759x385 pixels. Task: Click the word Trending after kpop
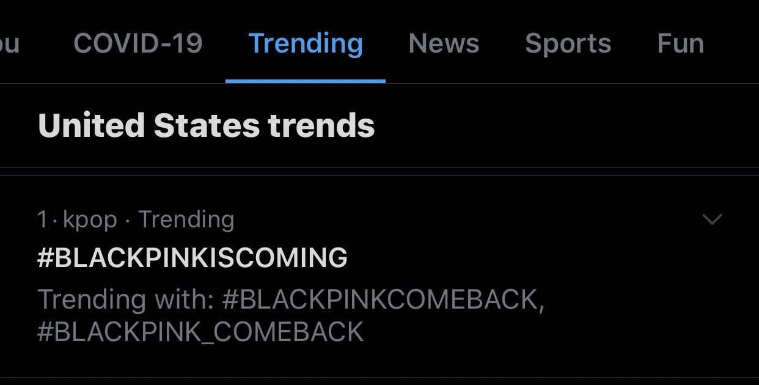click(x=186, y=220)
